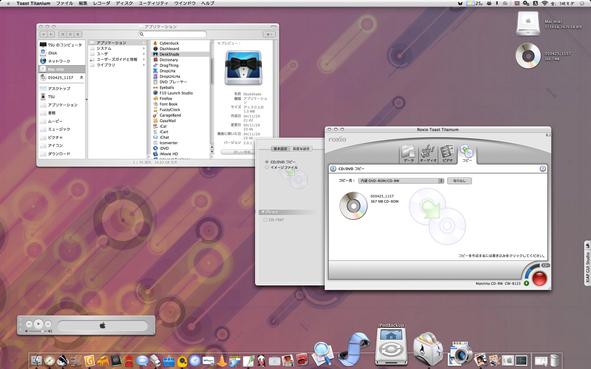The width and height of the screenshot is (591, 369).
Task: Open the ファイル menu
Action: coord(65,3)
